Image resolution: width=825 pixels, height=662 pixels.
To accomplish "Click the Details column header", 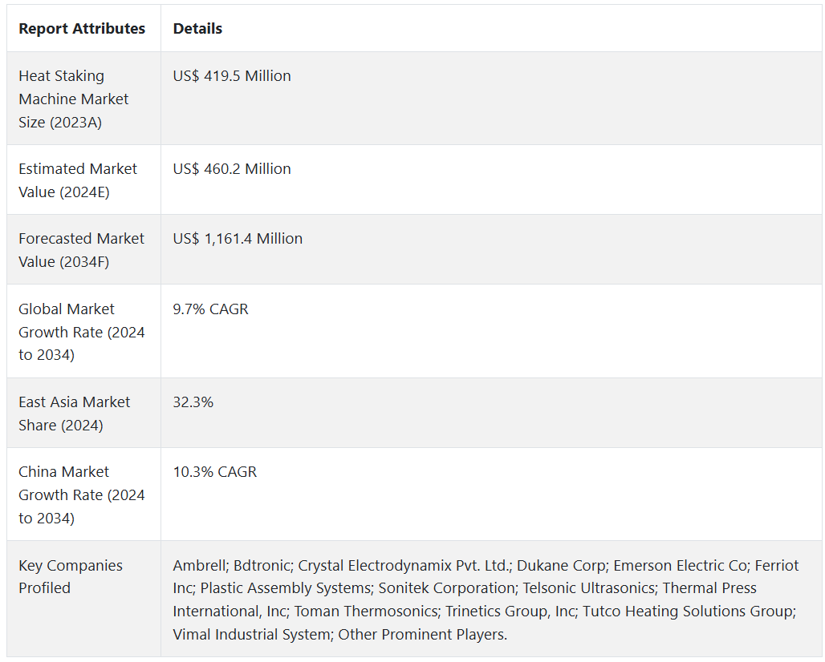I will (x=197, y=29).
